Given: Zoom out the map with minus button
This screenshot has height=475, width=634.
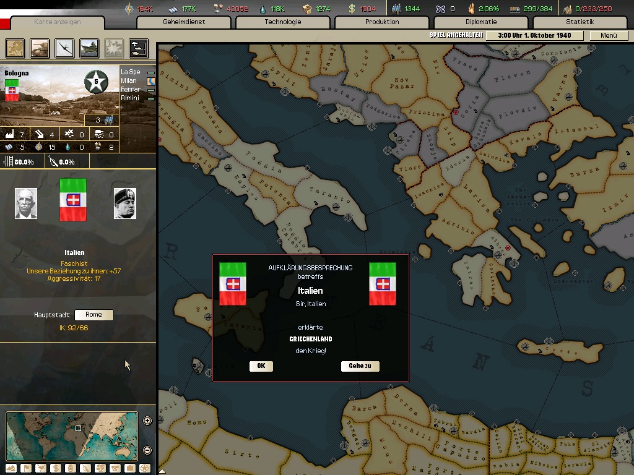Looking at the screenshot, I should [147, 450].
